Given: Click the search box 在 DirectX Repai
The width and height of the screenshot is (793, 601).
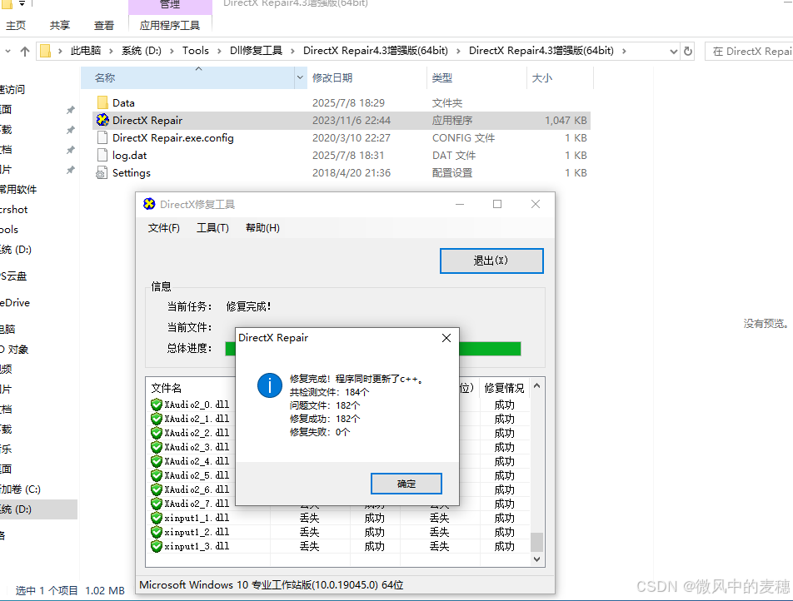Looking at the screenshot, I should pyautogui.click(x=750, y=51).
